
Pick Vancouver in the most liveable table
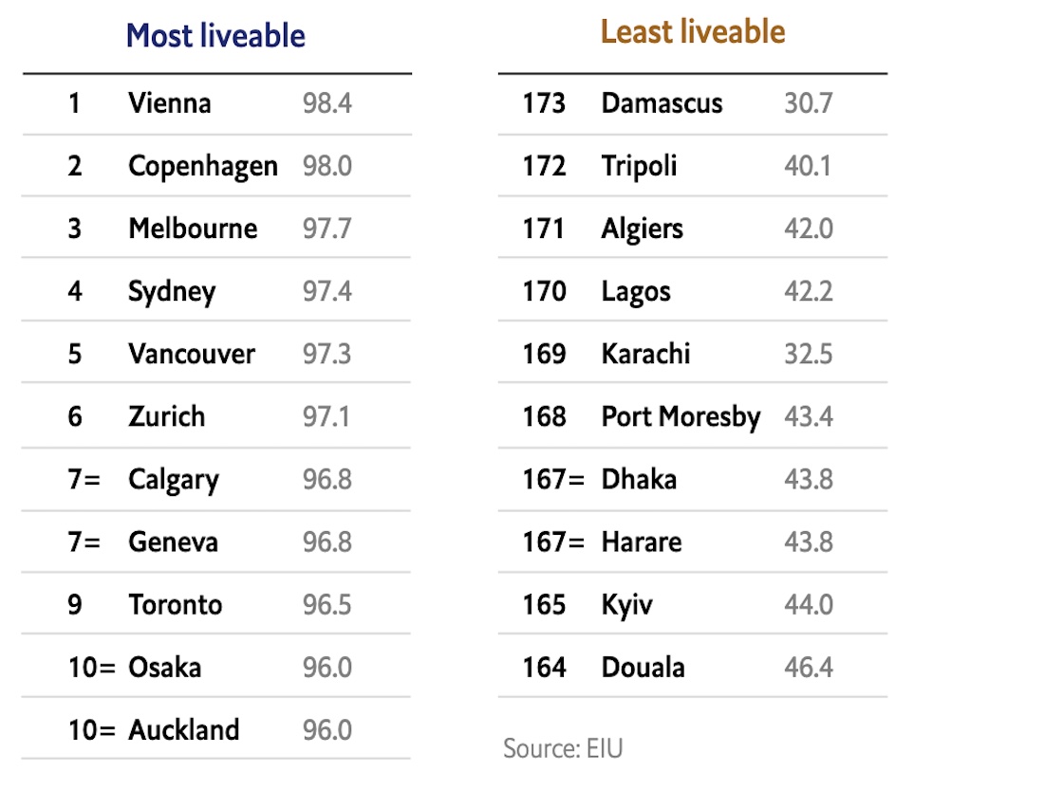tap(192, 354)
